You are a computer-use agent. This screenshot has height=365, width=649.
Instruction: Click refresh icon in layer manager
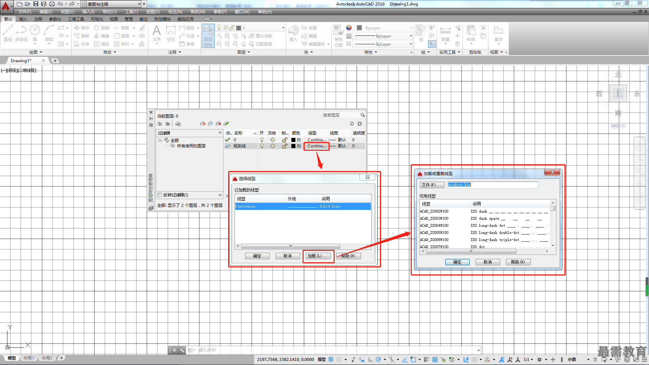click(x=352, y=124)
